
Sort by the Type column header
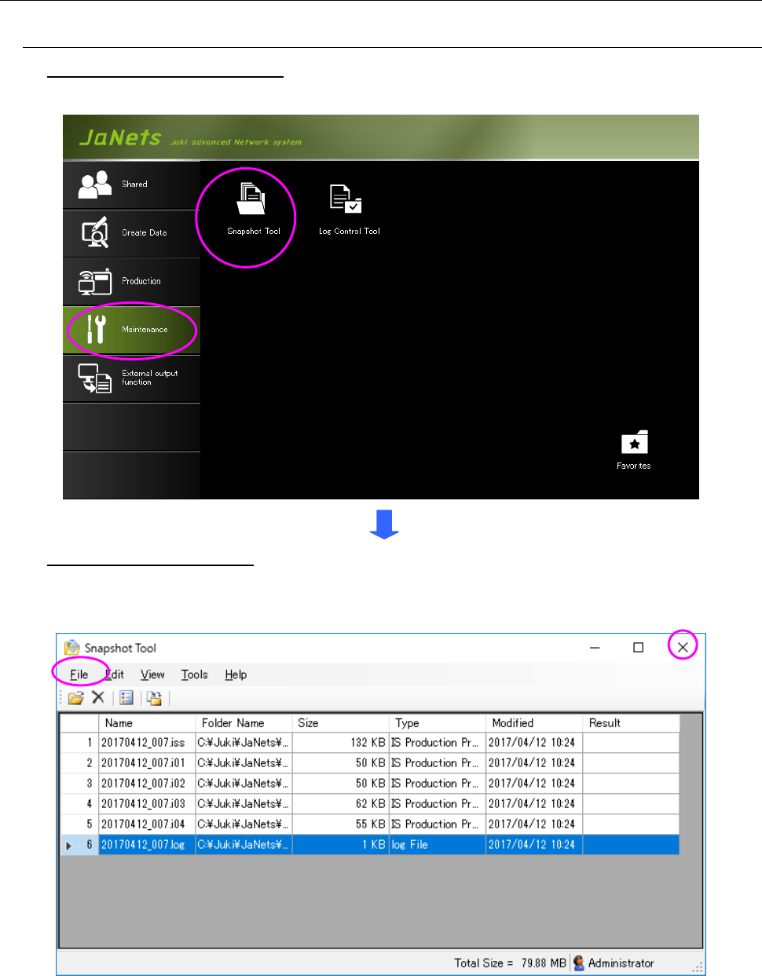coord(437,723)
